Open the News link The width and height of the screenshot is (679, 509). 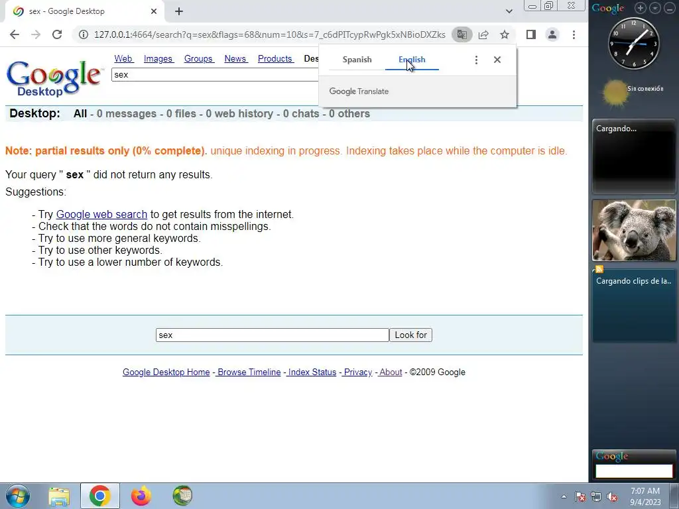coord(235,58)
